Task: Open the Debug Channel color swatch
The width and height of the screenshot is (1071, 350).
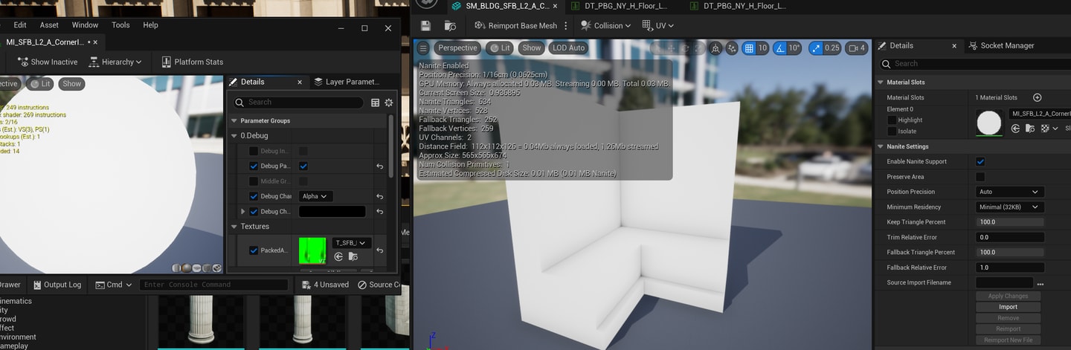Action: click(x=332, y=212)
